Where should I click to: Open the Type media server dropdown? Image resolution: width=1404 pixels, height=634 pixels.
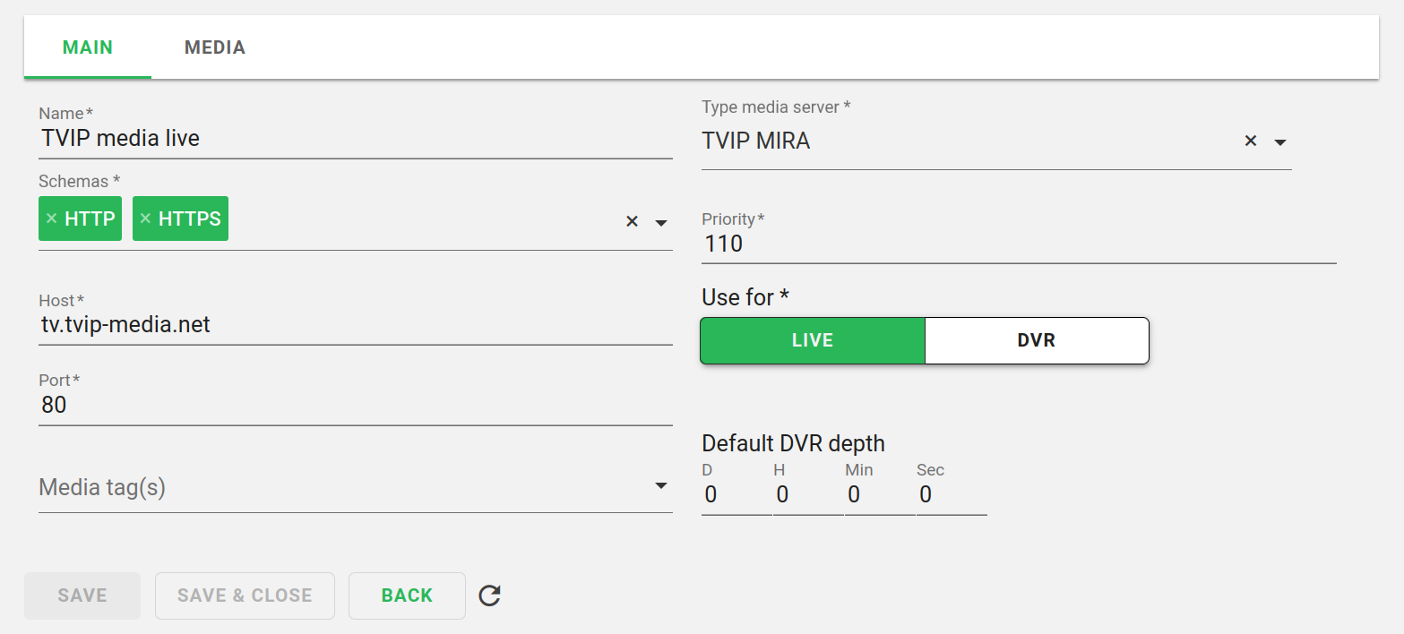(x=1280, y=141)
